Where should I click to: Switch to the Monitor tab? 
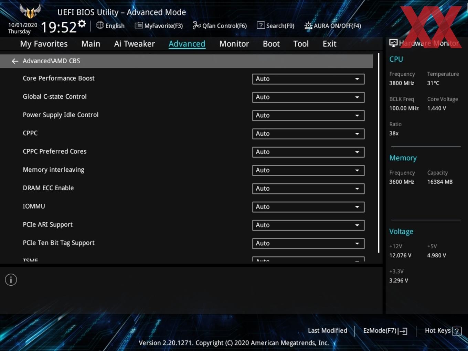tap(234, 44)
